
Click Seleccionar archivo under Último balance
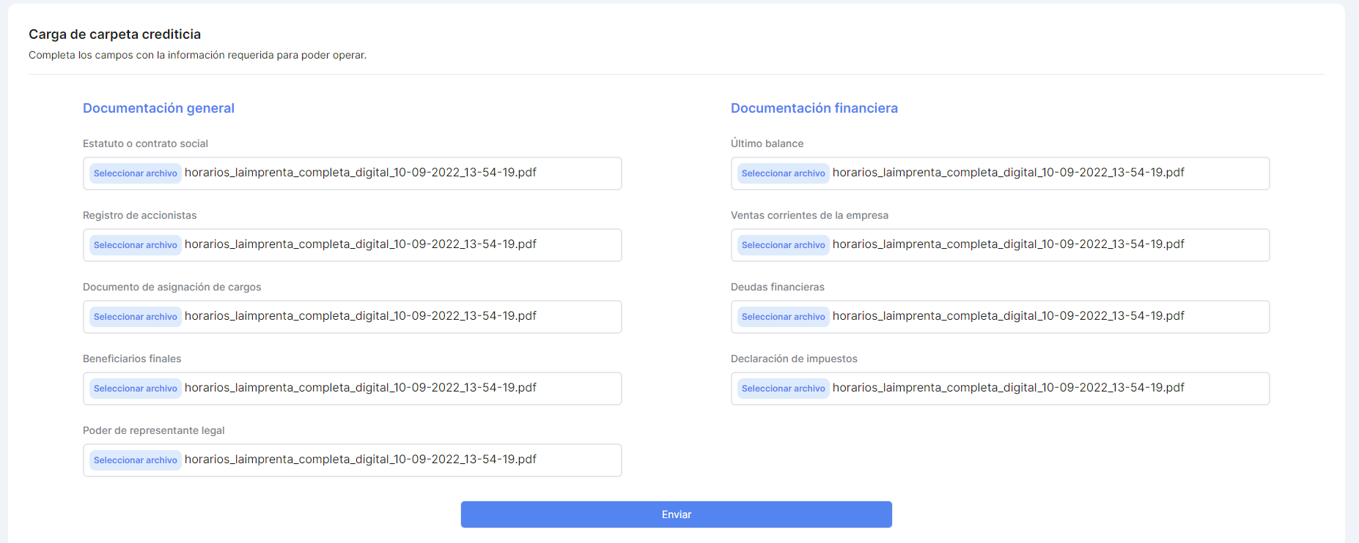pyautogui.click(x=783, y=173)
